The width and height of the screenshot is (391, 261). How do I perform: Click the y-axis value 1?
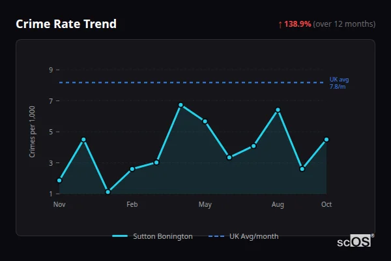point(51,194)
